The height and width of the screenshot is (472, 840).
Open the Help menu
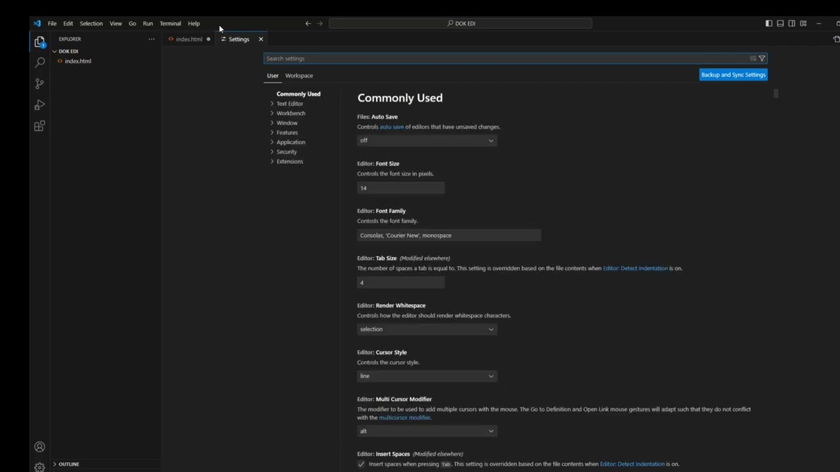pyautogui.click(x=194, y=24)
